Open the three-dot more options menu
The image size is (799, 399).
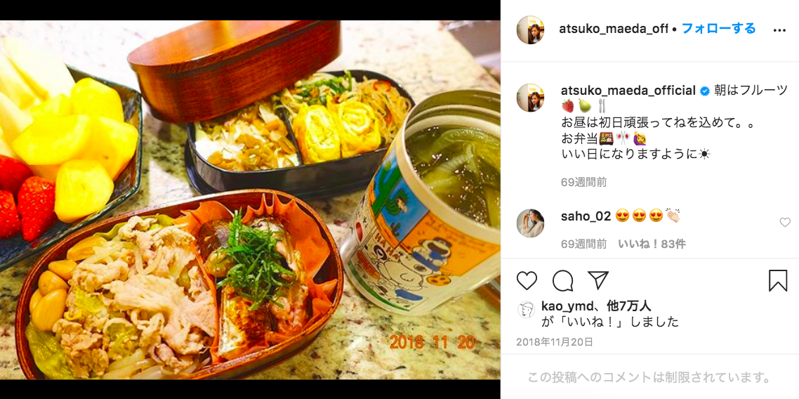[x=779, y=30]
